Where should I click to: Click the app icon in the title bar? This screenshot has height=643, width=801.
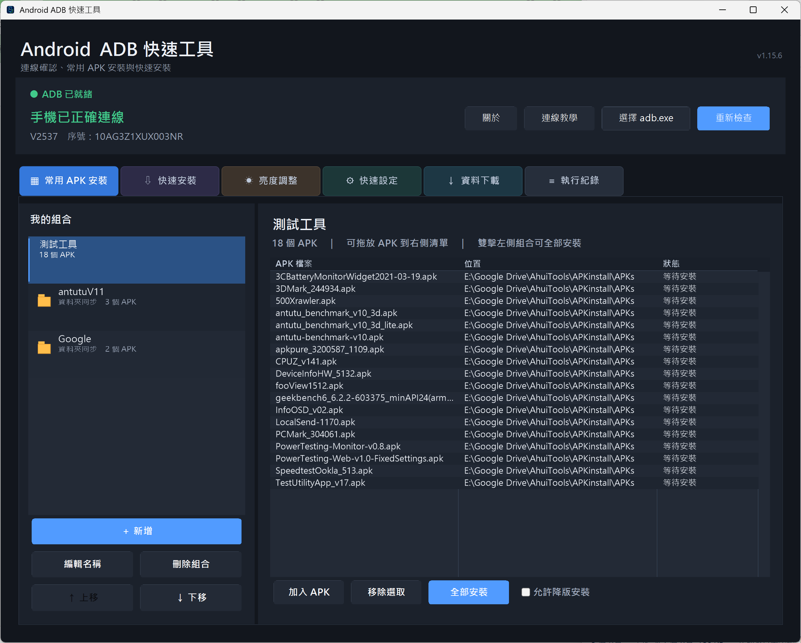click(x=10, y=10)
